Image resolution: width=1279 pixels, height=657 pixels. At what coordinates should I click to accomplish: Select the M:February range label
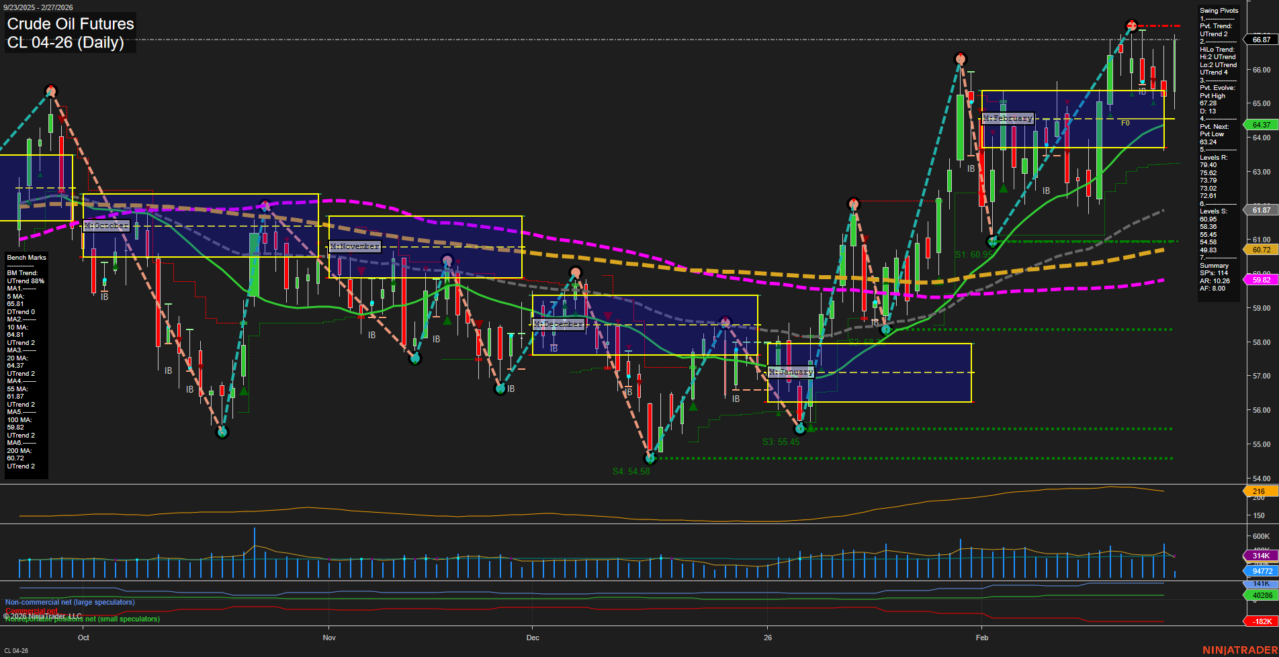coord(1008,118)
